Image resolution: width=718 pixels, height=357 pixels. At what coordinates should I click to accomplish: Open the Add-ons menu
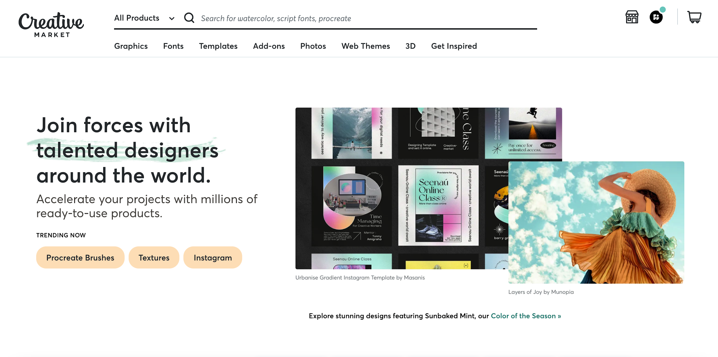coord(269,46)
